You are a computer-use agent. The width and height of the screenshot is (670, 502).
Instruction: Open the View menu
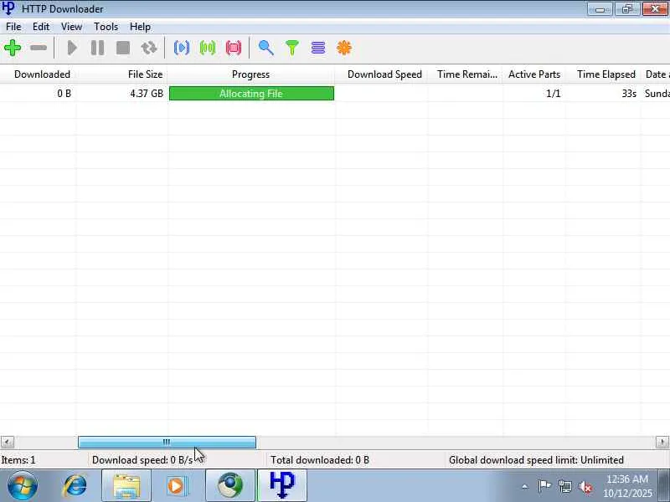(x=71, y=27)
